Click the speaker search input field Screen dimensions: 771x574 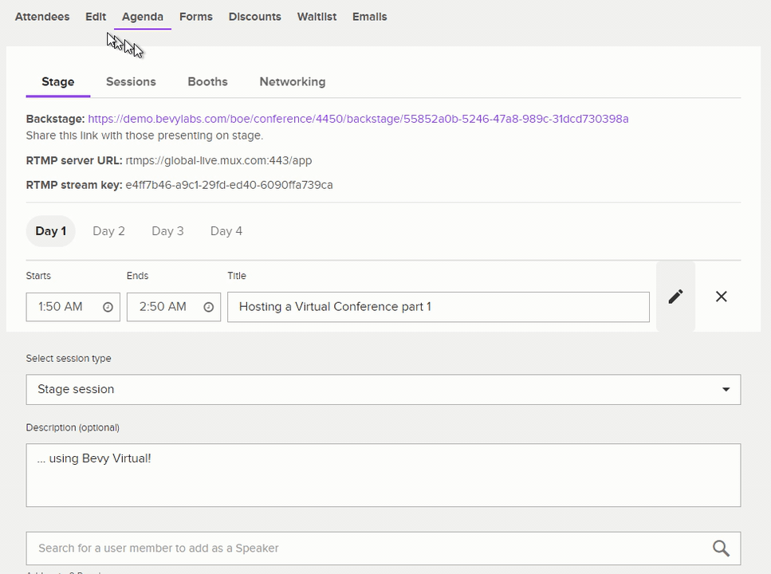(384, 548)
